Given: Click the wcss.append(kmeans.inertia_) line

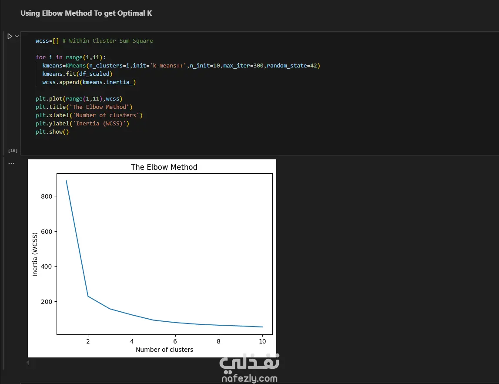Looking at the screenshot, I should 92,82.
